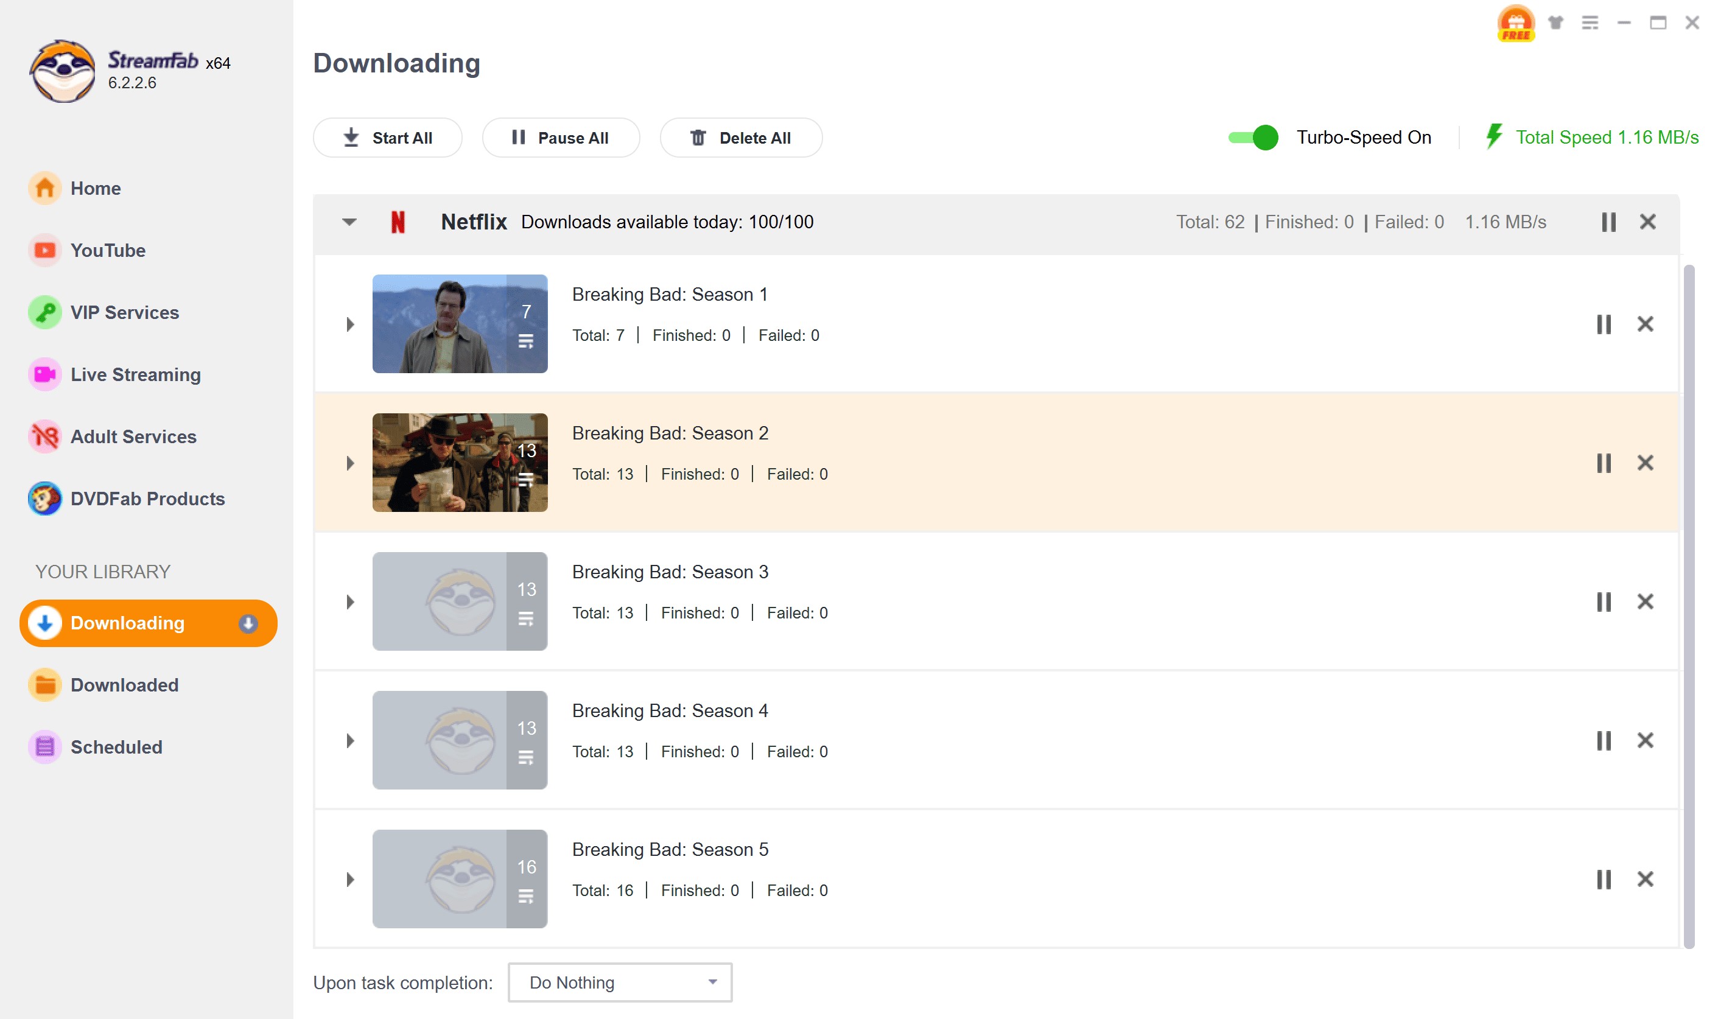This screenshot has width=1718, height=1019.
Task: Expand Breaking Bad: Season 3 episodes
Action: click(350, 601)
